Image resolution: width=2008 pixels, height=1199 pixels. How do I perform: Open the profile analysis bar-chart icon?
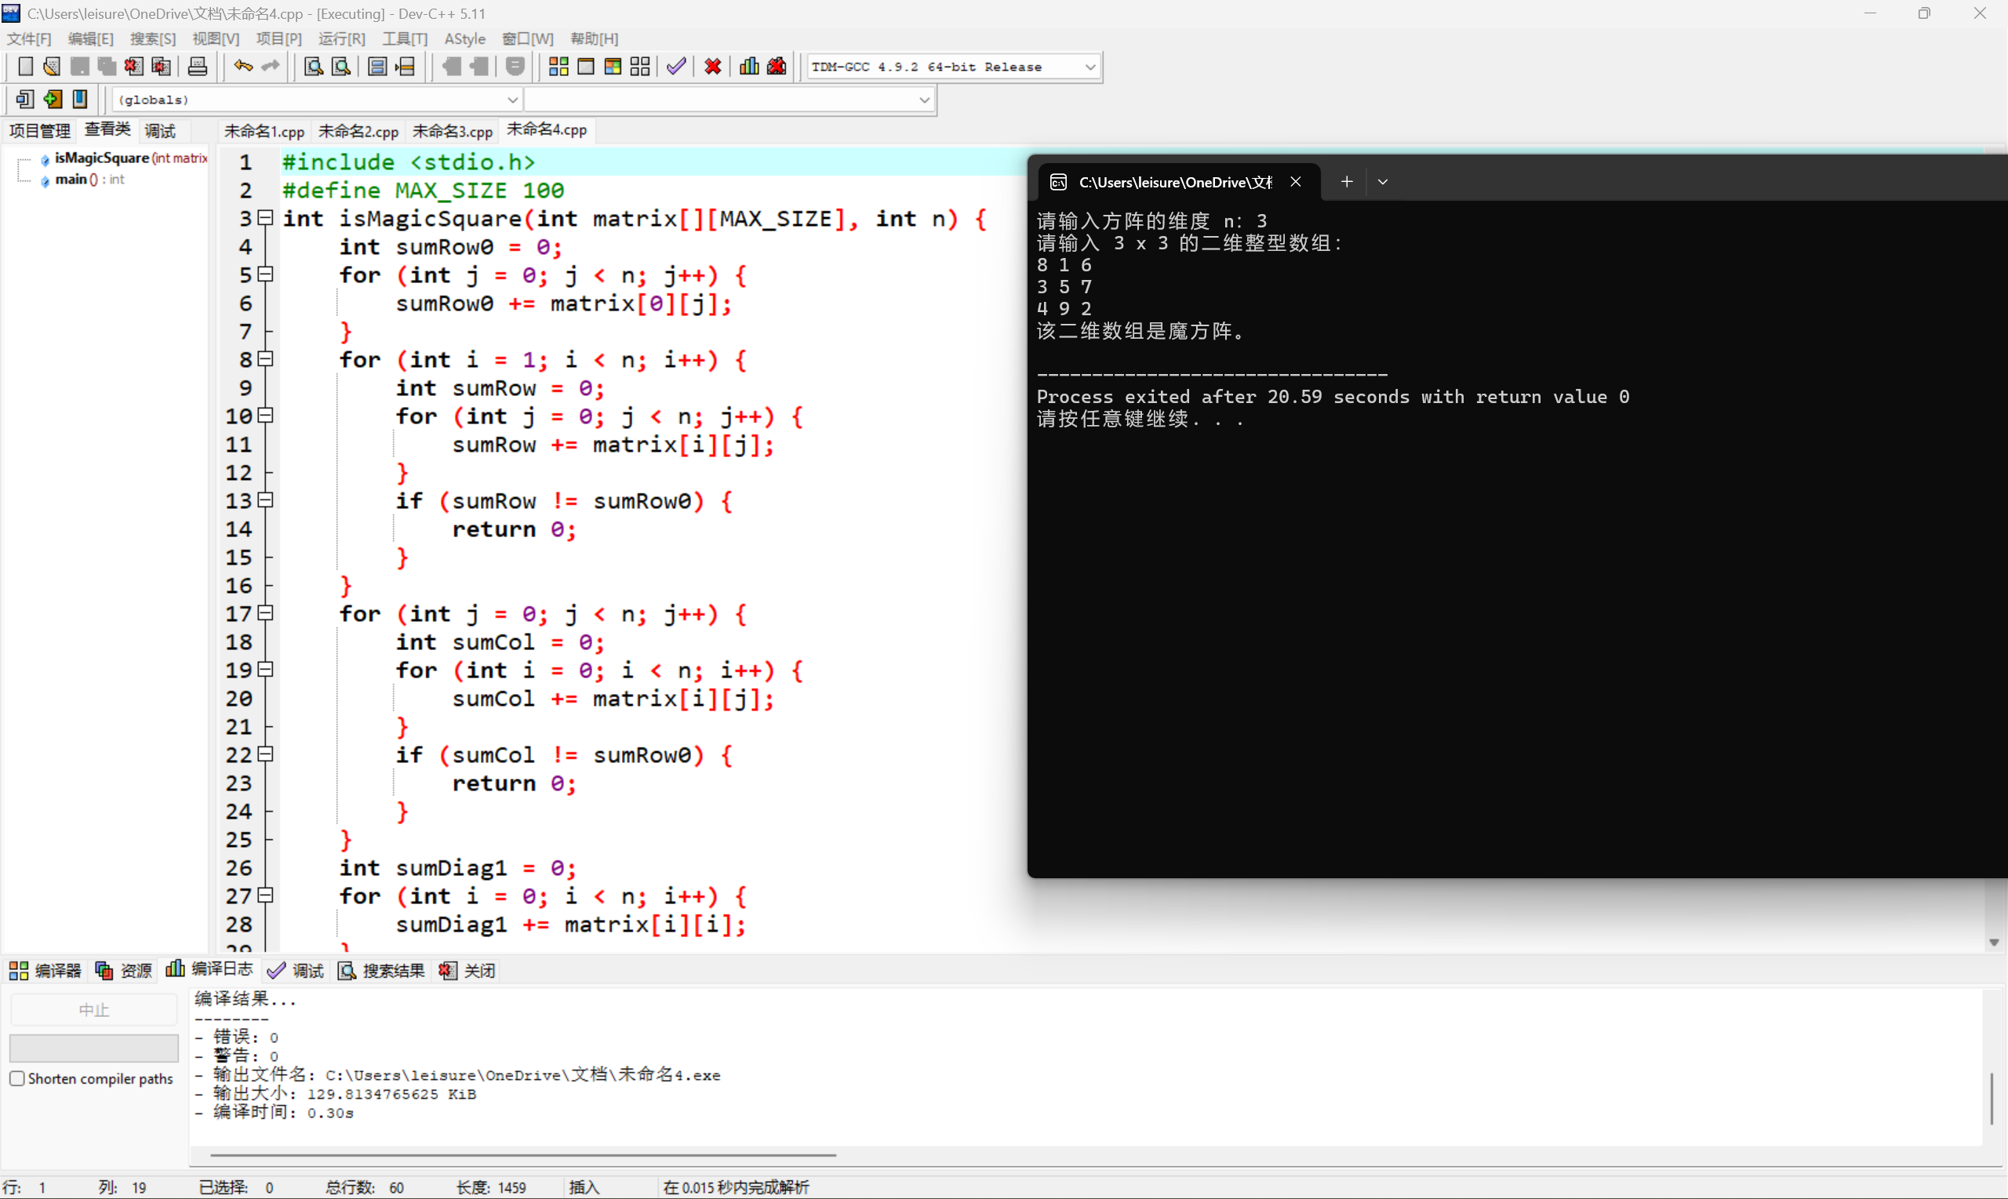coord(748,66)
